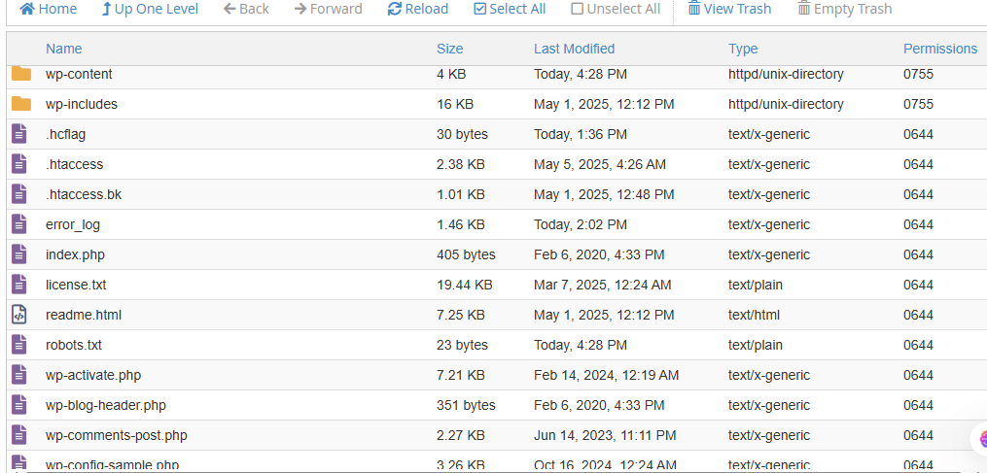Click 0644 permissions of license.txt
Viewport: 987px width, 473px height.
(x=918, y=285)
